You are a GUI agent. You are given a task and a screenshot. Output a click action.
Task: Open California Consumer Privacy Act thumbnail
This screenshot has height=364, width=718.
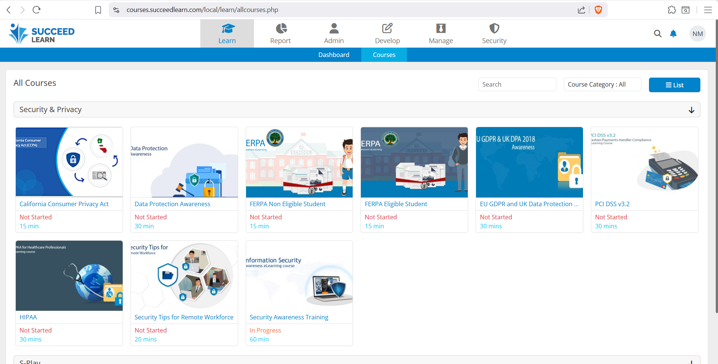click(69, 162)
